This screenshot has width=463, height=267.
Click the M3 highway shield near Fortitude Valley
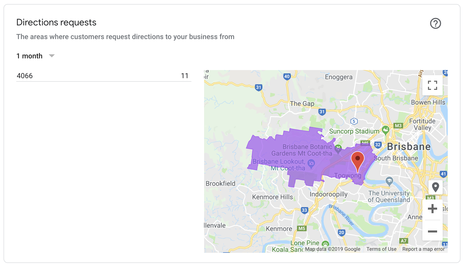(x=398, y=126)
